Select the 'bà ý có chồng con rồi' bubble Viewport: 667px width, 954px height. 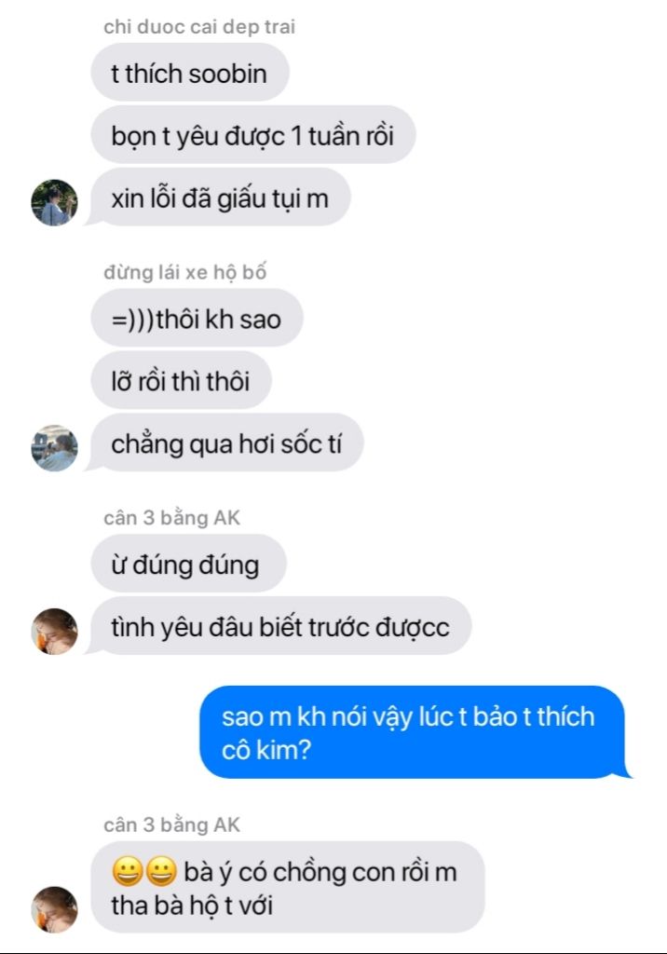click(x=288, y=888)
